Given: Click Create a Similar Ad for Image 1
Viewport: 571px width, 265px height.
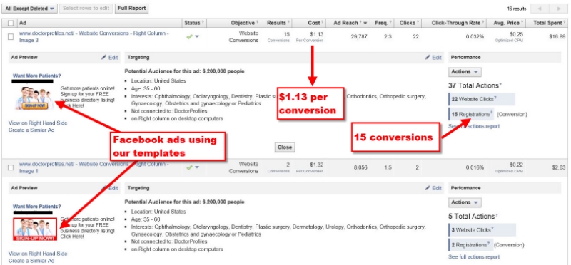Looking at the screenshot, I should [31, 261].
